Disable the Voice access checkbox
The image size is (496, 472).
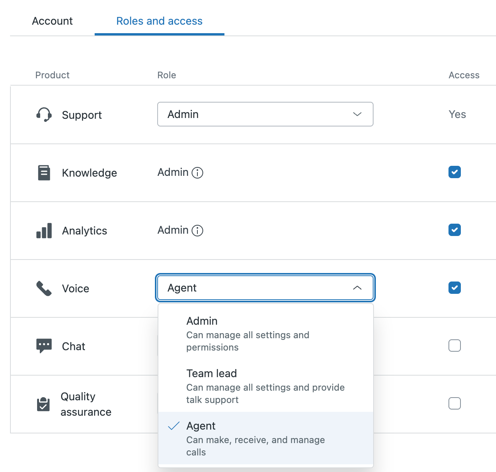click(455, 288)
